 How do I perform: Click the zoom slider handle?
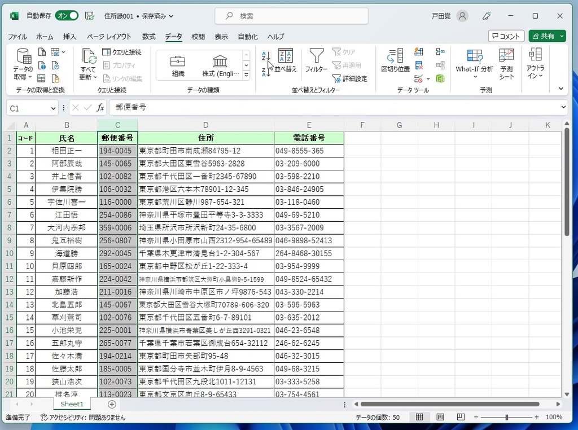pyautogui.click(x=507, y=417)
